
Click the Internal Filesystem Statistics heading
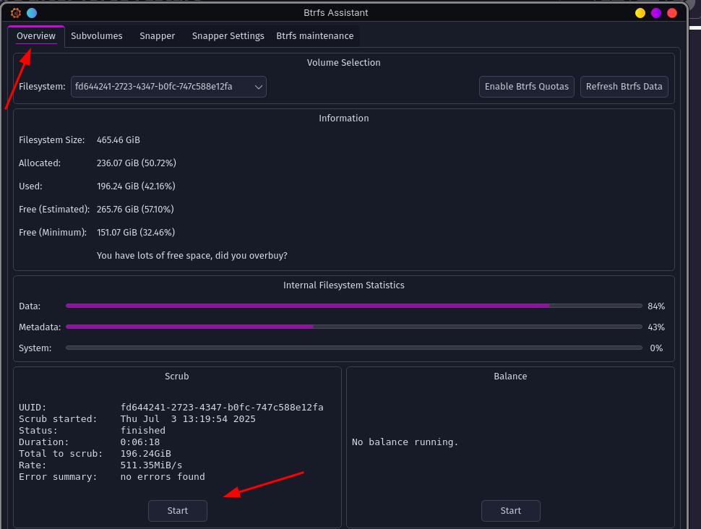343,285
